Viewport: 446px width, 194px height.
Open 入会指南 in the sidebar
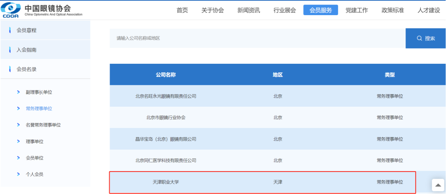point(26,50)
